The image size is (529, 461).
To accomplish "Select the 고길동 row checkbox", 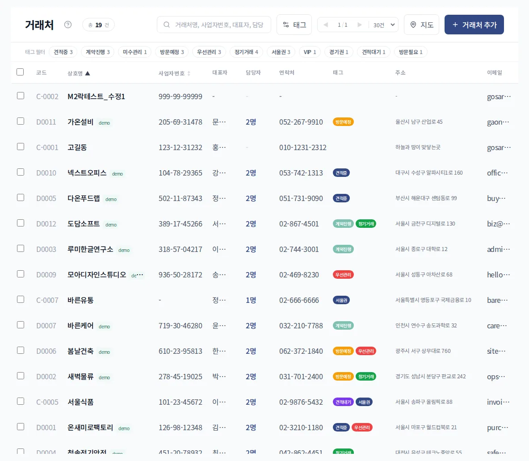I will 21,147.
